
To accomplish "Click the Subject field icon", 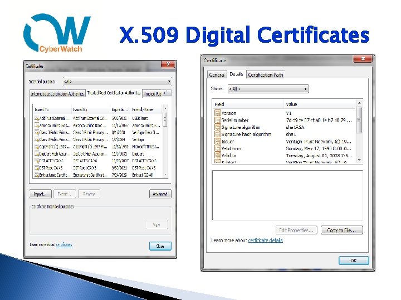I will 217,162.
